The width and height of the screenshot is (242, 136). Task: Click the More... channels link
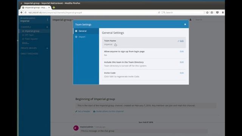25,43
